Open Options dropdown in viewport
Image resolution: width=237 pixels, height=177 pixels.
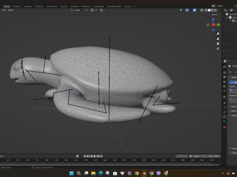[x=216, y=15]
